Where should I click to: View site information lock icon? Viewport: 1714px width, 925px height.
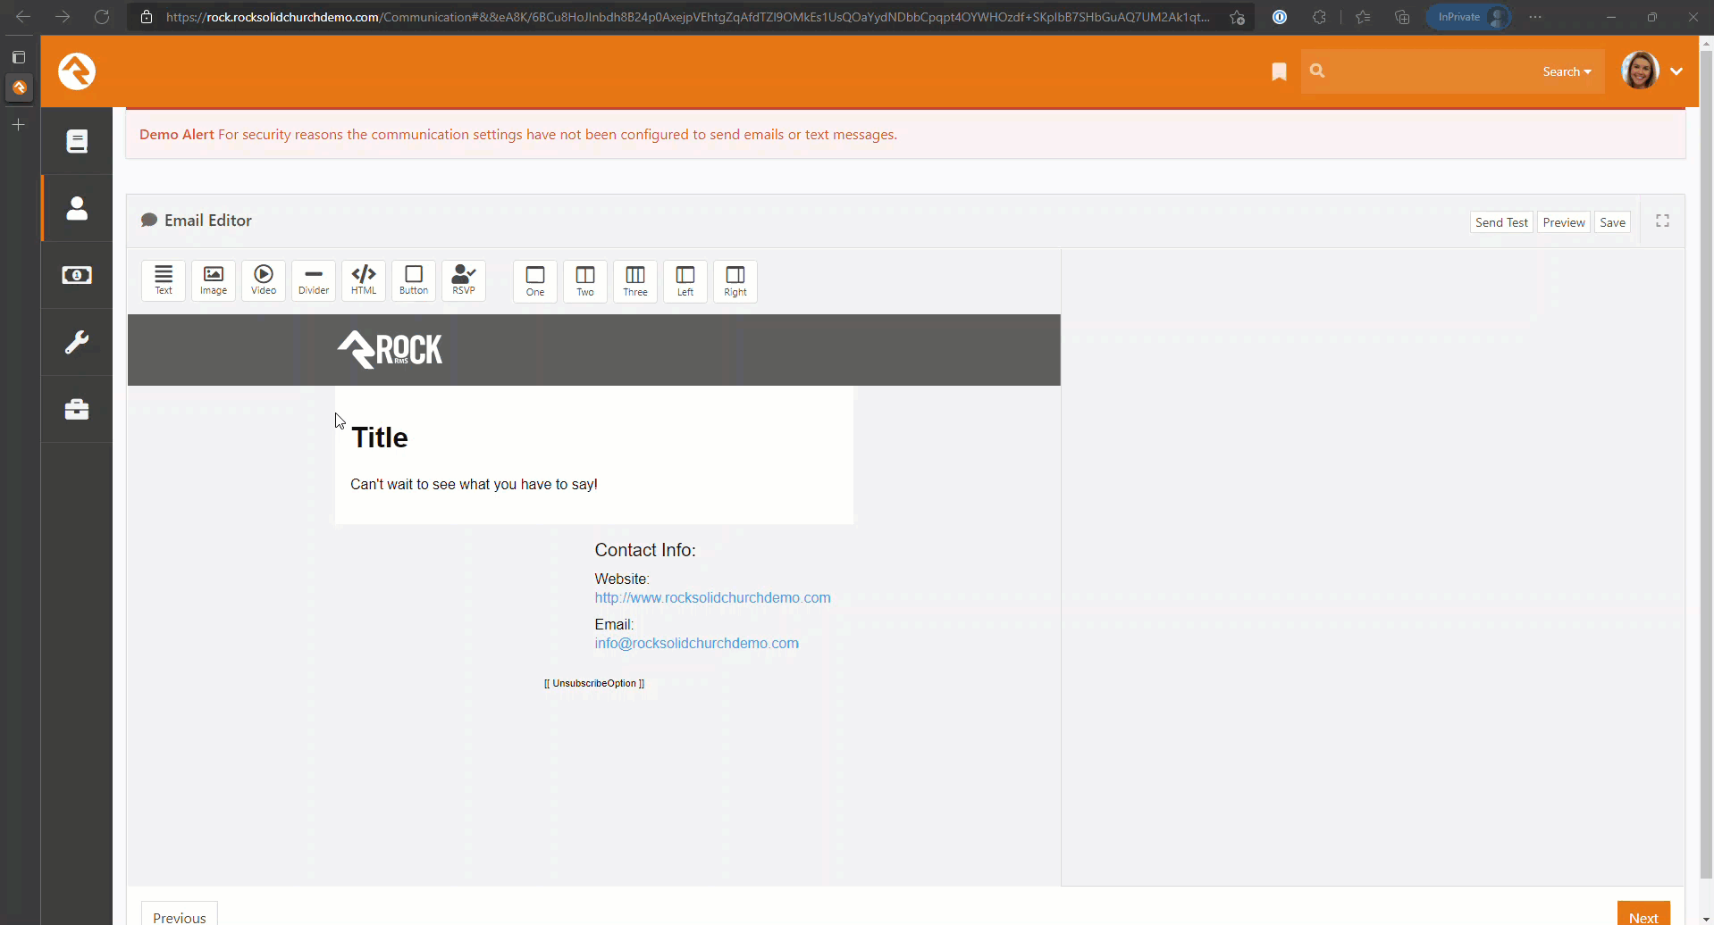click(x=147, y=17)
